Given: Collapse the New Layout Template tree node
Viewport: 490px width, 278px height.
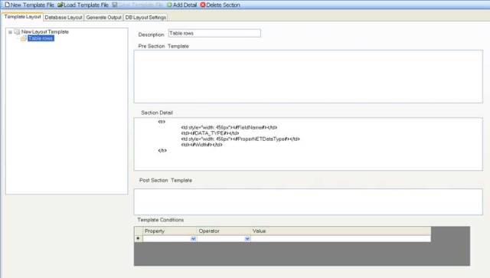Looking at the screenshot, I should point(10,32).
